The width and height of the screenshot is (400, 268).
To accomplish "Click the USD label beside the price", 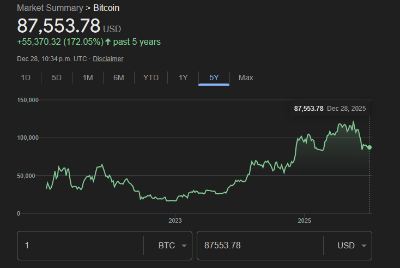I will point(112,29).
